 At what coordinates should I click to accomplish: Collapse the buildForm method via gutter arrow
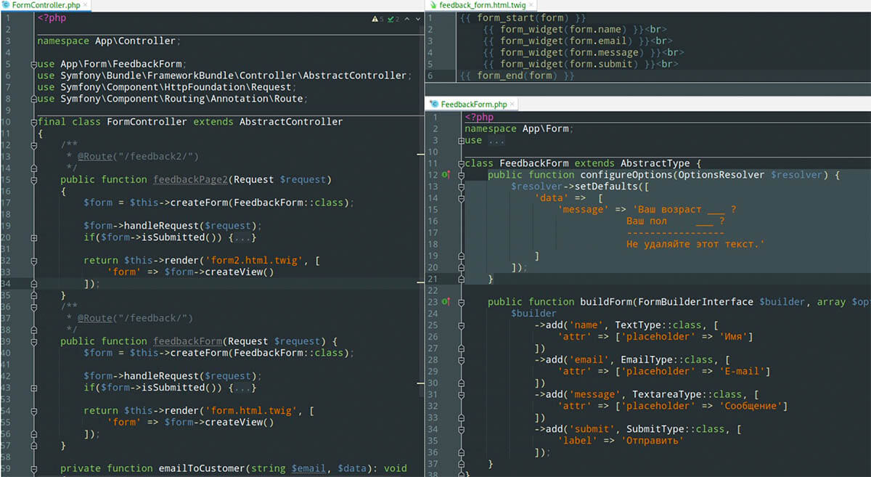pyautogui.click(x=462, y=301)
